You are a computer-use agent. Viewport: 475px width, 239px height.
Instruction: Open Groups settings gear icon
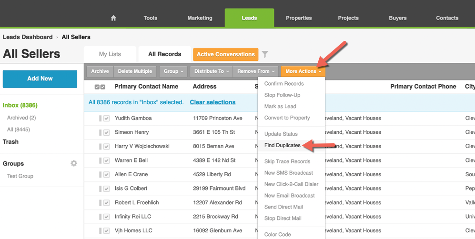[74, 163]
